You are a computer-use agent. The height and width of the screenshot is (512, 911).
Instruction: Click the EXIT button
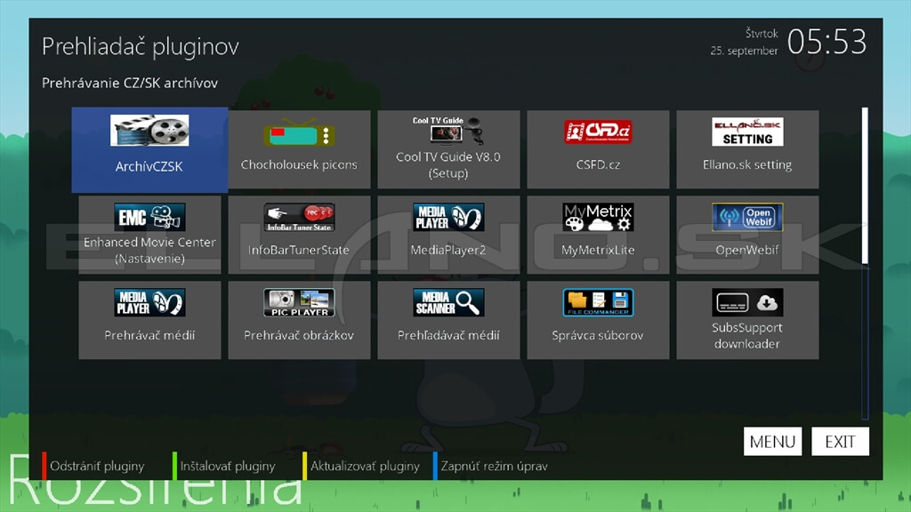pyautogui.click(x=840, y=442)
